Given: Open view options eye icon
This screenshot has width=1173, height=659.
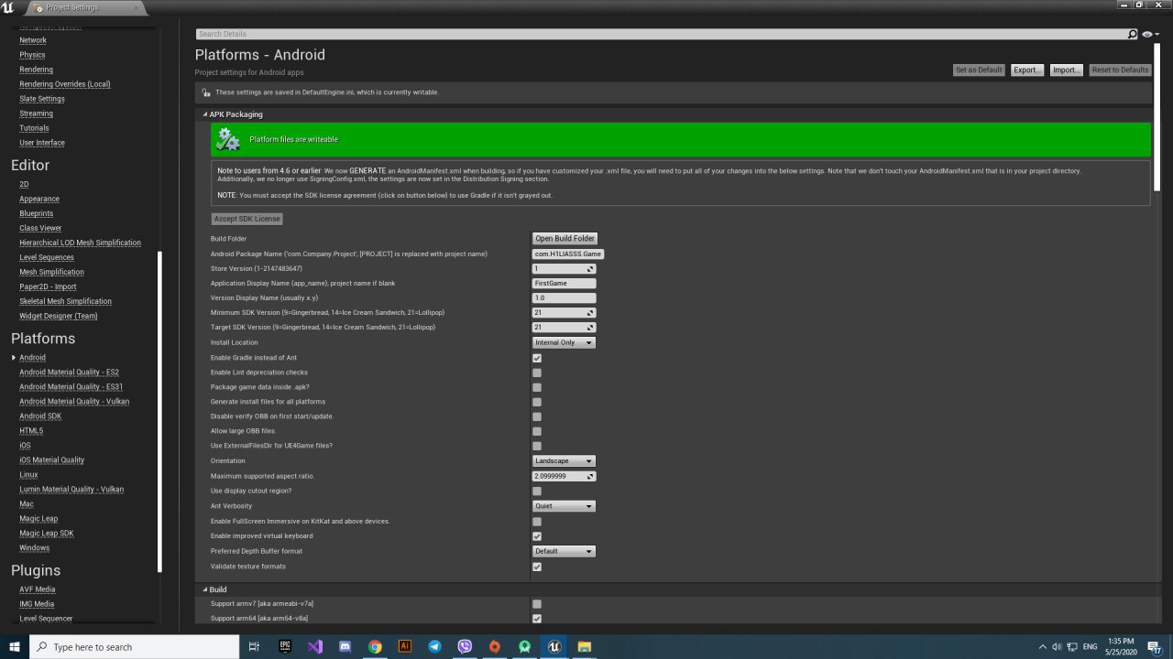Looking at the screenshot, I should (1149, 34).
